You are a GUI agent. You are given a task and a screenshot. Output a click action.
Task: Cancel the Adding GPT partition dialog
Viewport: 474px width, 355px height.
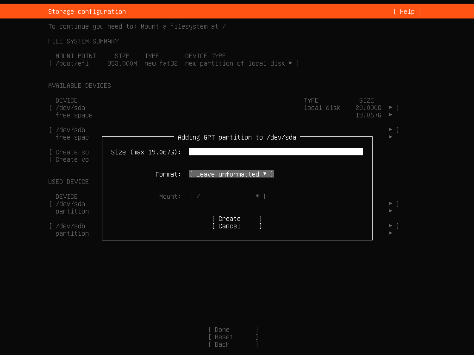(237, 226)
